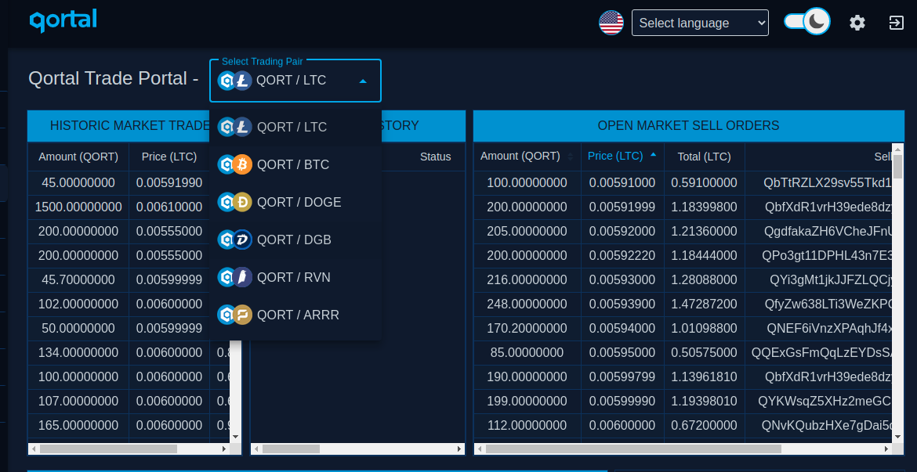This screenshot has height=472, width=917.
Task: Click historic trade amount 45.70000000
Action: [78, 279]
